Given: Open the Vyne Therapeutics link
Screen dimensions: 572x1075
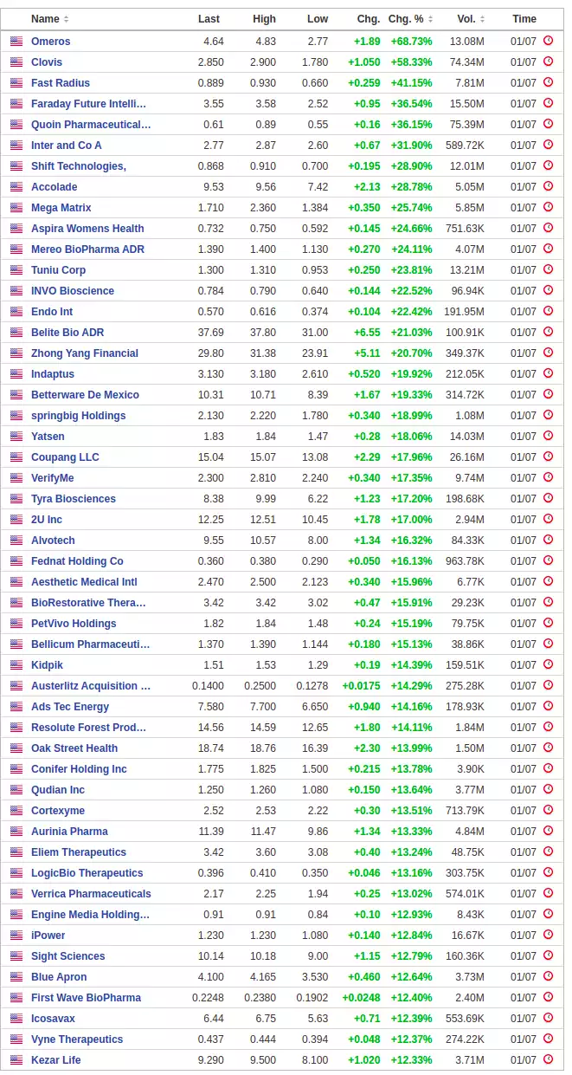Looking at the screenshot, I should click(x=77, y=1039).
